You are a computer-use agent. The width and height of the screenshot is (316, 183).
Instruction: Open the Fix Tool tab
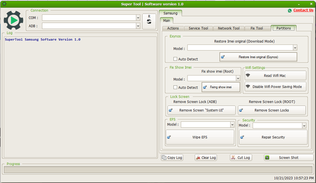point(258,28)
